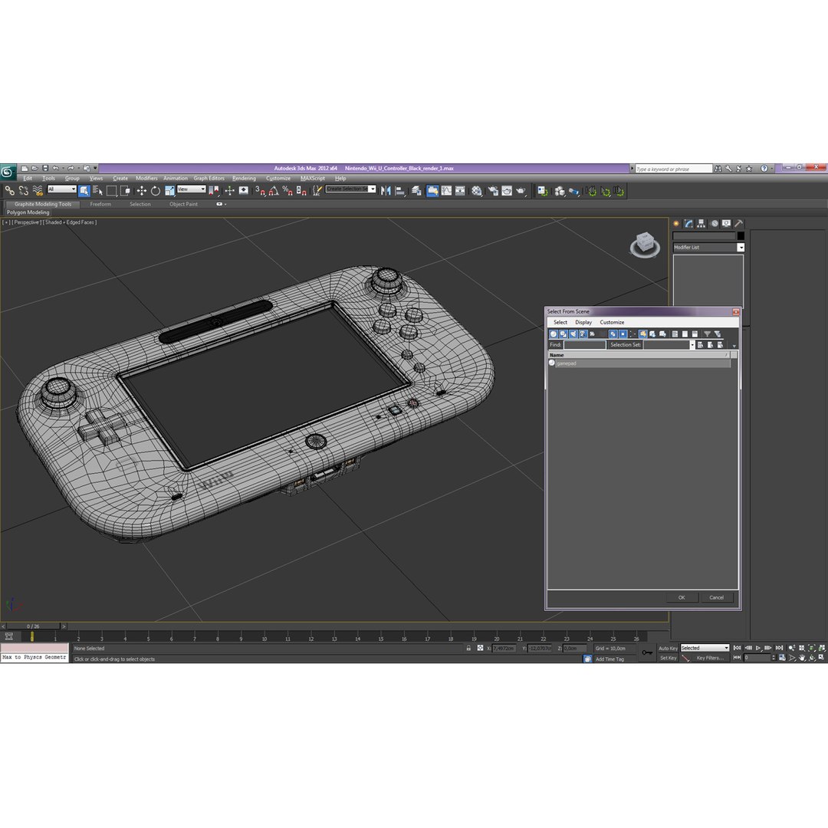Switch to the Object Paint ribbon tab
Screen dimensions: 828x828
(x=183, y=204)
